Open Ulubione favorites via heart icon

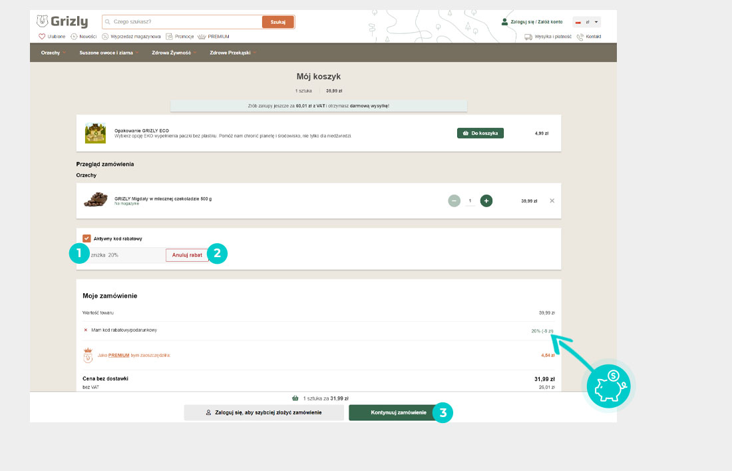(x=52, y=37)
